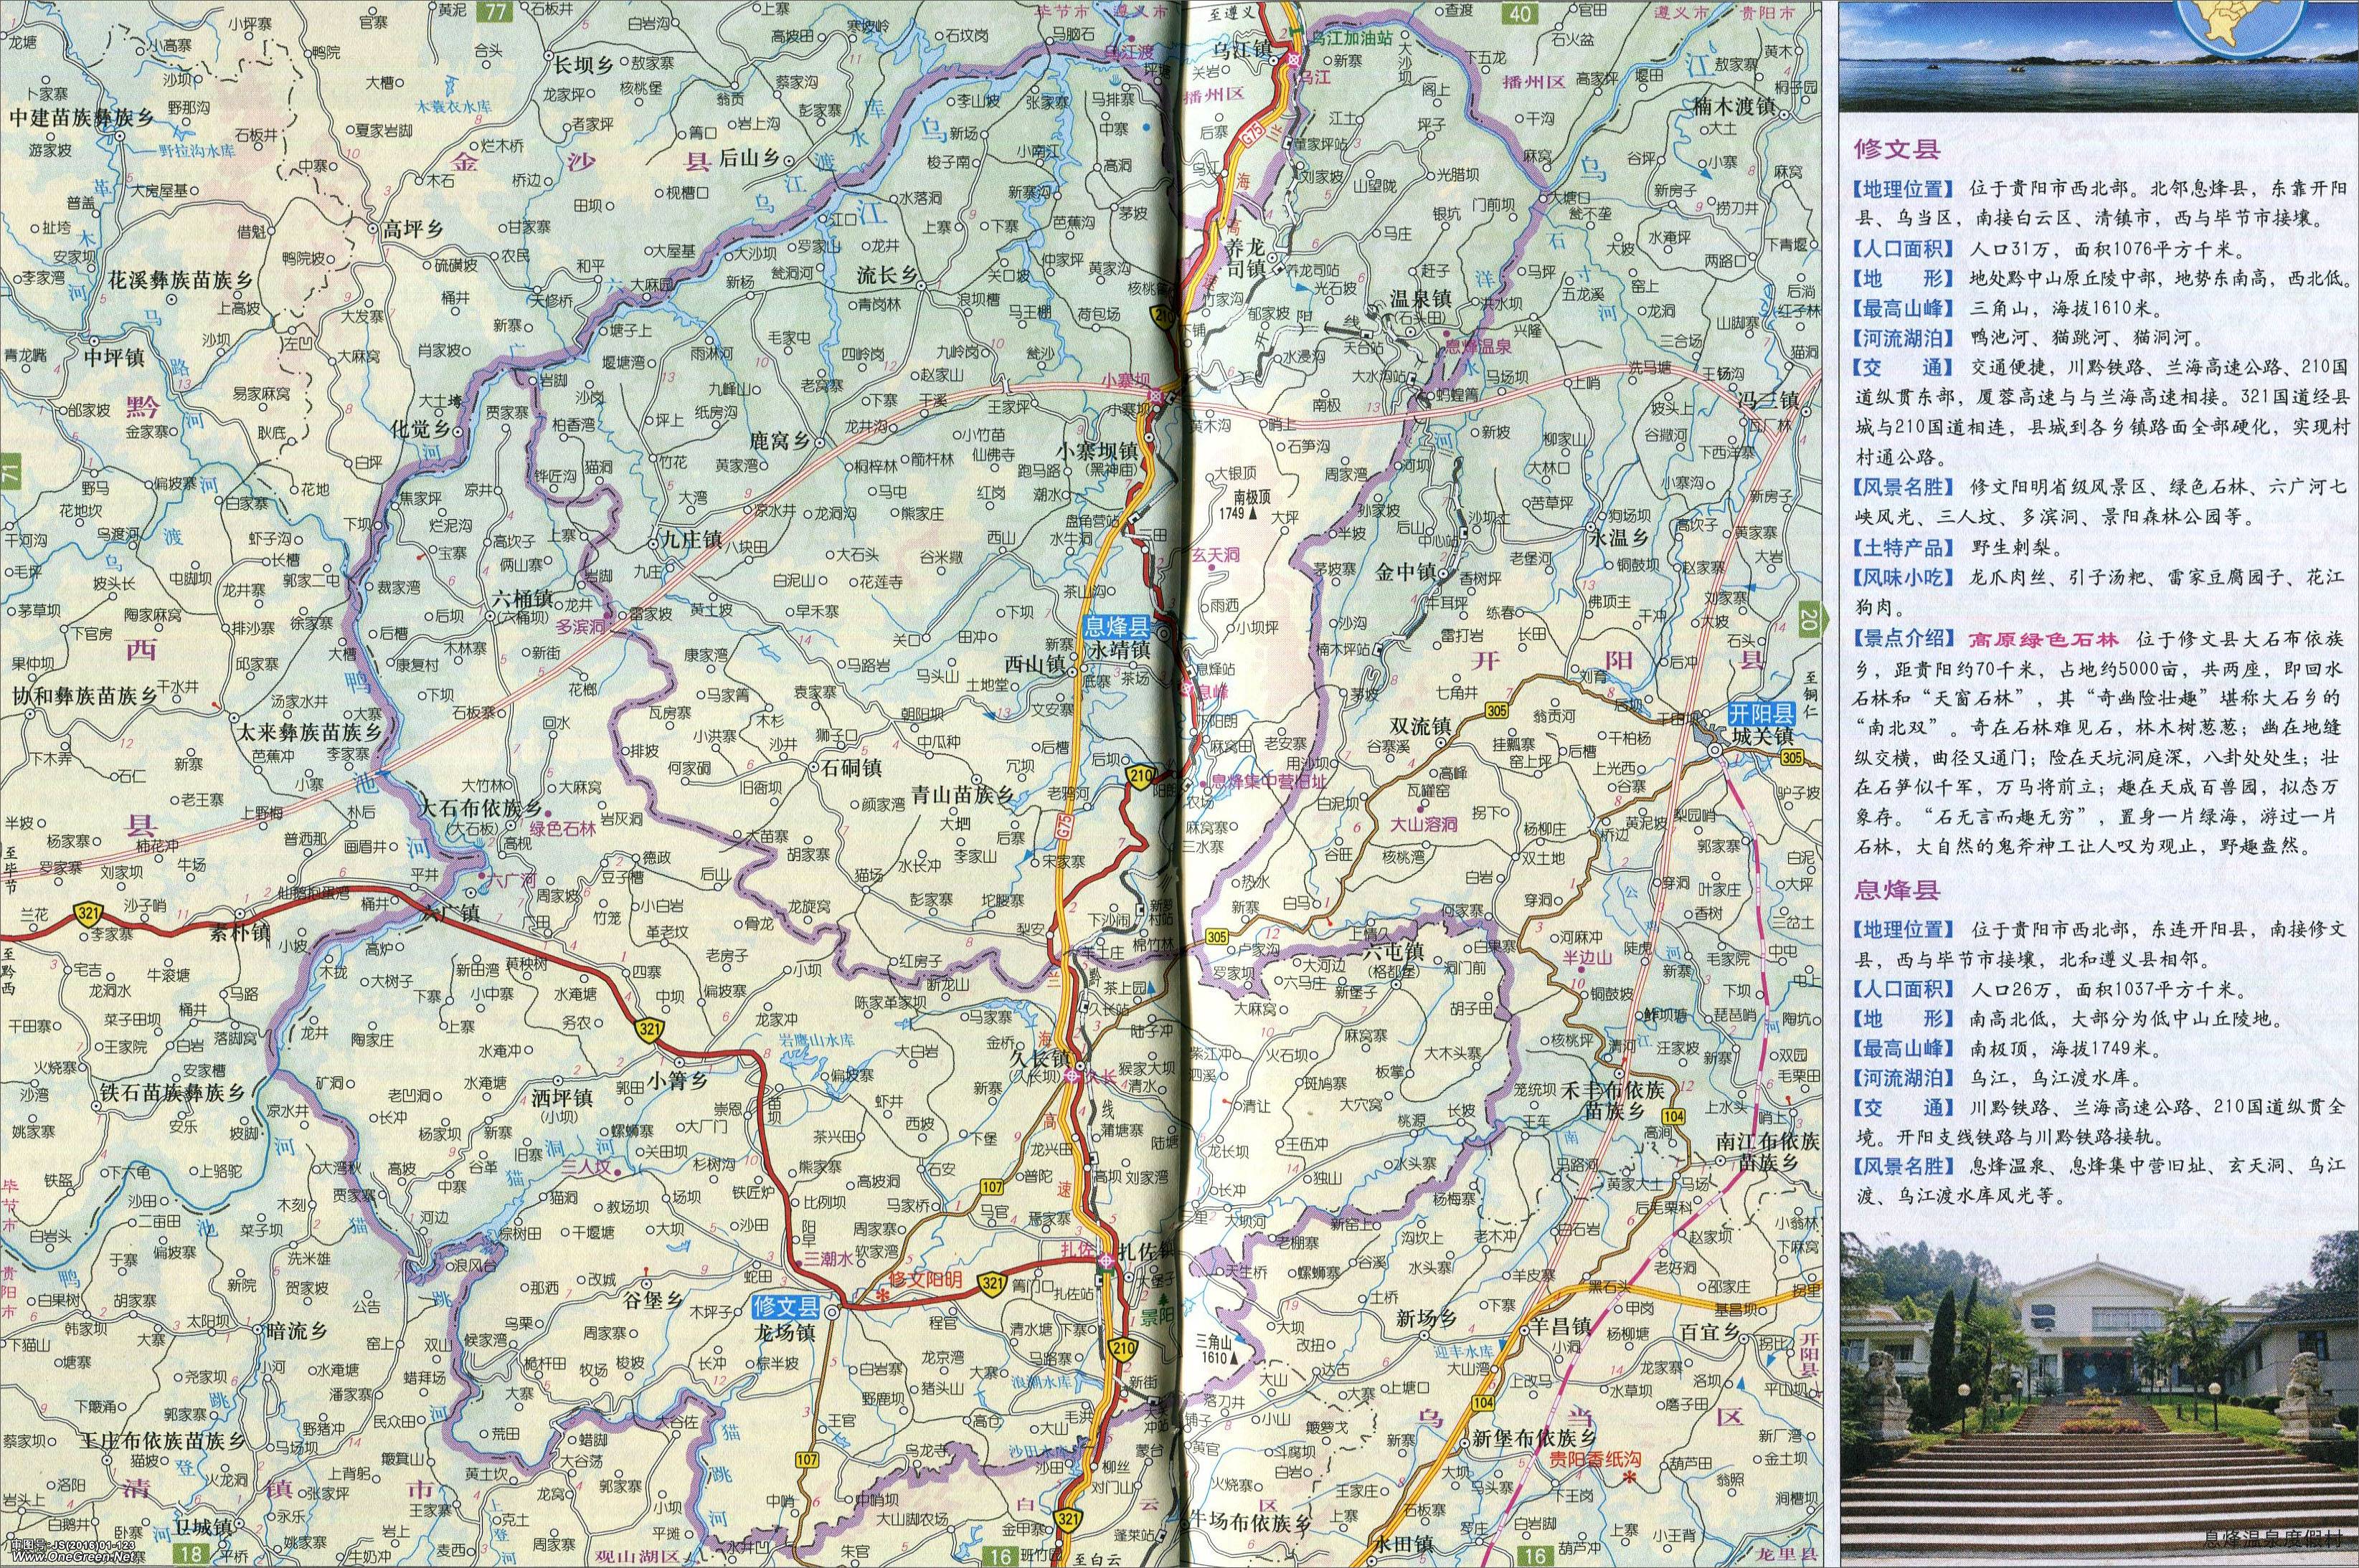This screenshot has height=1568, width=2359.
Task: Click the 107 road shield north of 扎佐
Action: pyautogui.click(x=993, y=1187)
